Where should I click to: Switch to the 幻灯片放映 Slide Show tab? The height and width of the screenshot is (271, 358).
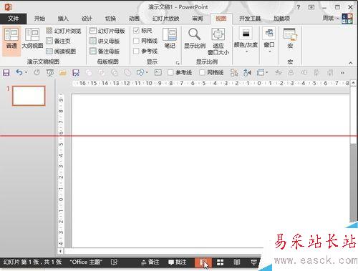[x=165, y=19]
